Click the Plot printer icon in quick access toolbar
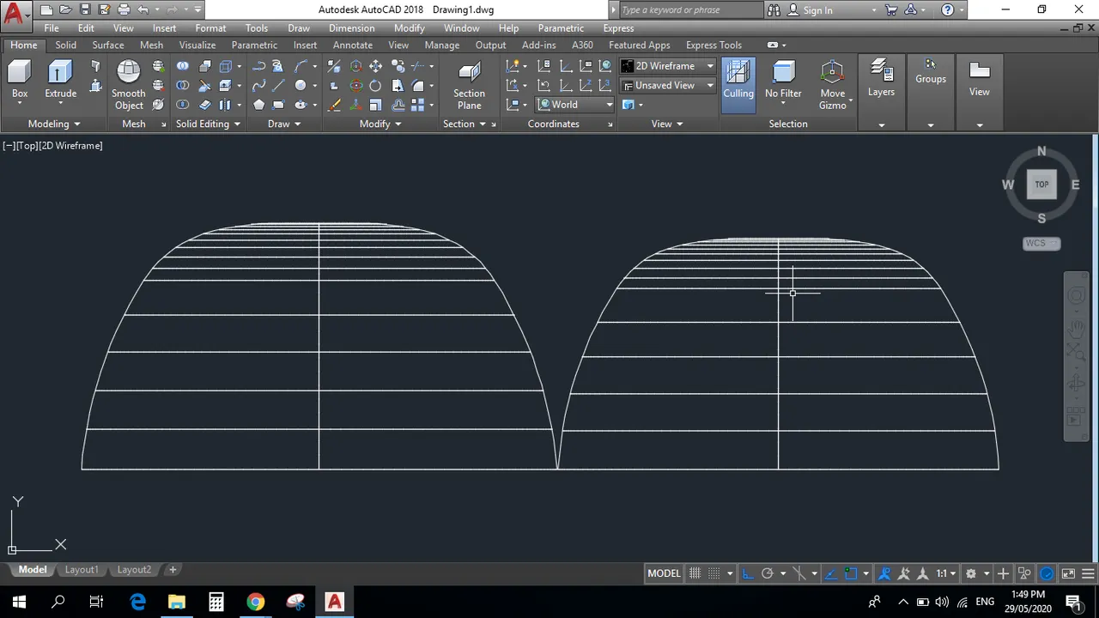This screenshot has height=618, width=1099. tap(124, 10)
